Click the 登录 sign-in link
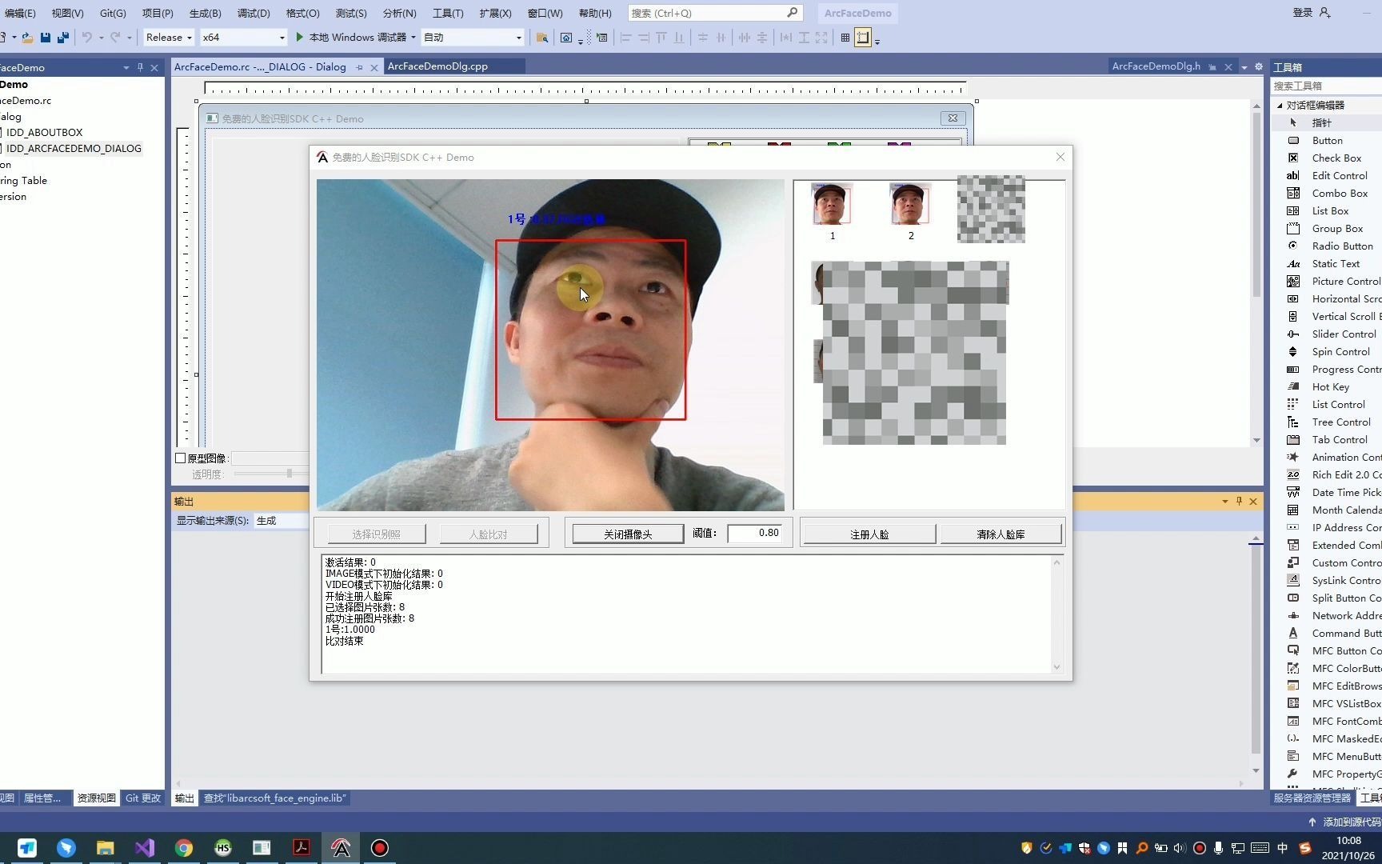The height and width of the screenshot is (864, 1382). [x=1303, y=13]
